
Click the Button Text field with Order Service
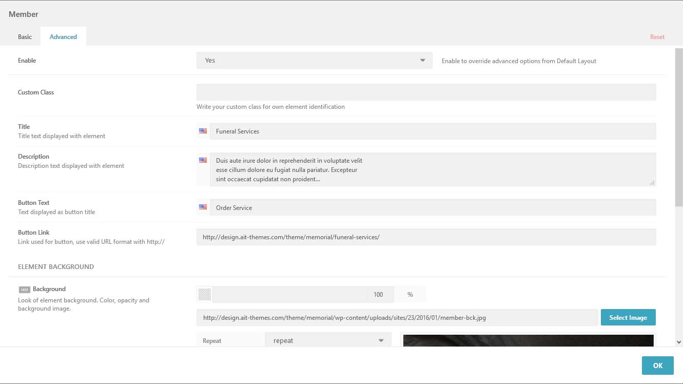(x=433, y=207)
